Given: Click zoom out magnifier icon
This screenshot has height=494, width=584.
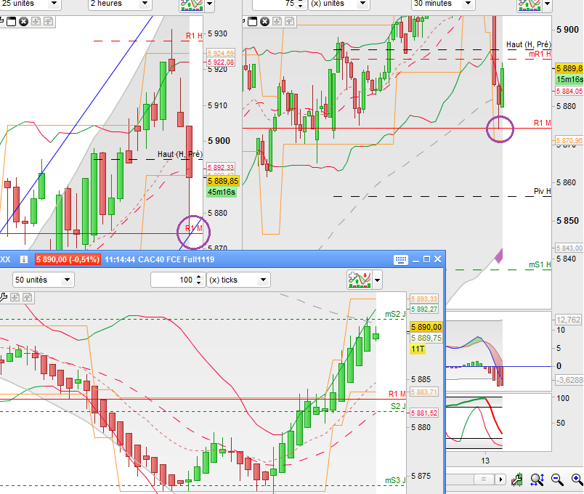Looking at the screenshot, I should coord(557,479).
